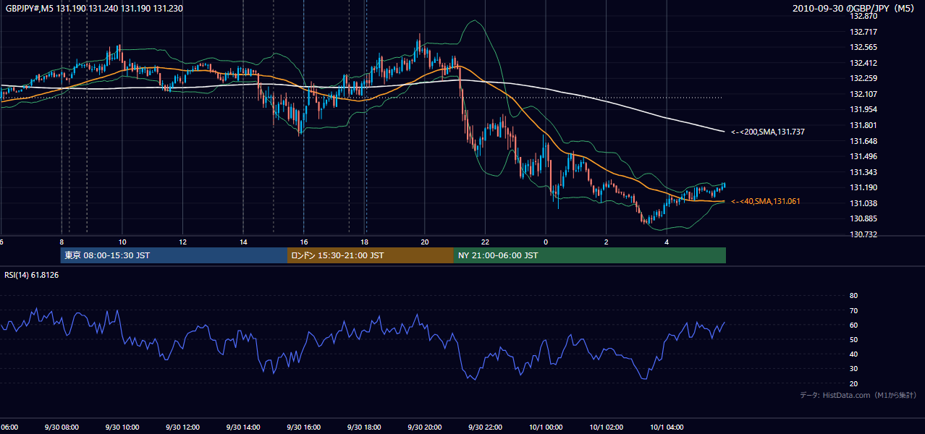This screenshot has height=434, width=925.
Task: Click RSI axis level 20
Action: click(853, 383)
